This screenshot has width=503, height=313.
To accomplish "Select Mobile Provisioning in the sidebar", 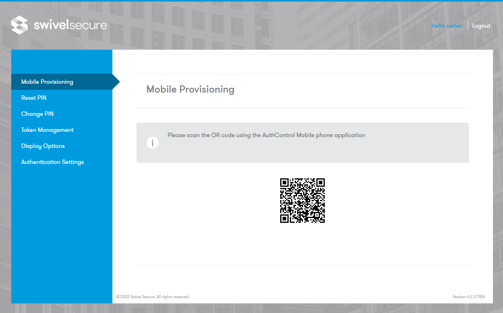I will tap(47, 81).
